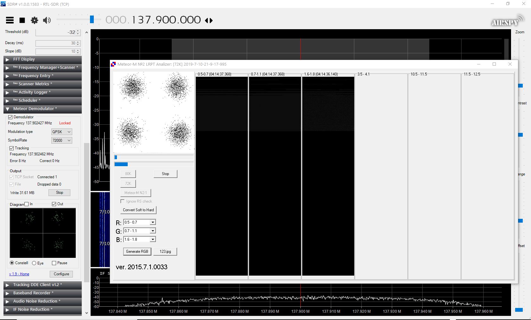This screenshot has width=531, height=320.
Task: Click Stop in the LRPT Analizer
Action: click(165, 174)
